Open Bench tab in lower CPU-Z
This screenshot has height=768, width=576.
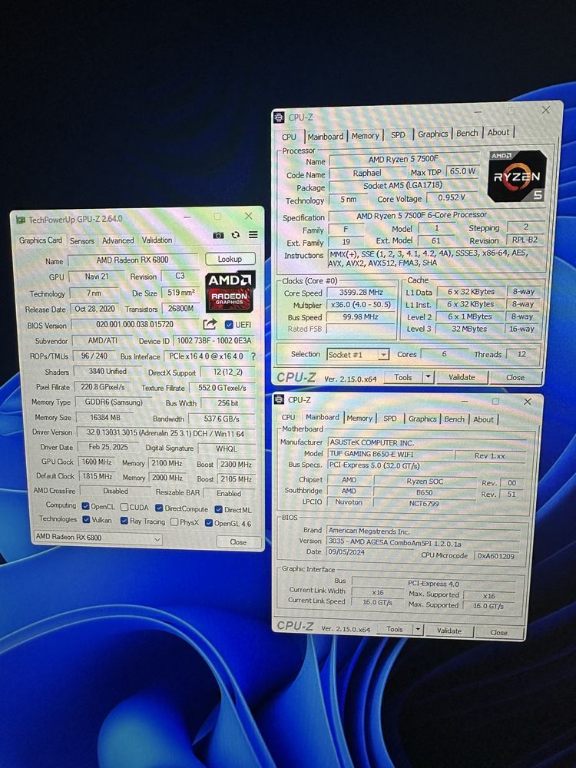pos(455,419)
